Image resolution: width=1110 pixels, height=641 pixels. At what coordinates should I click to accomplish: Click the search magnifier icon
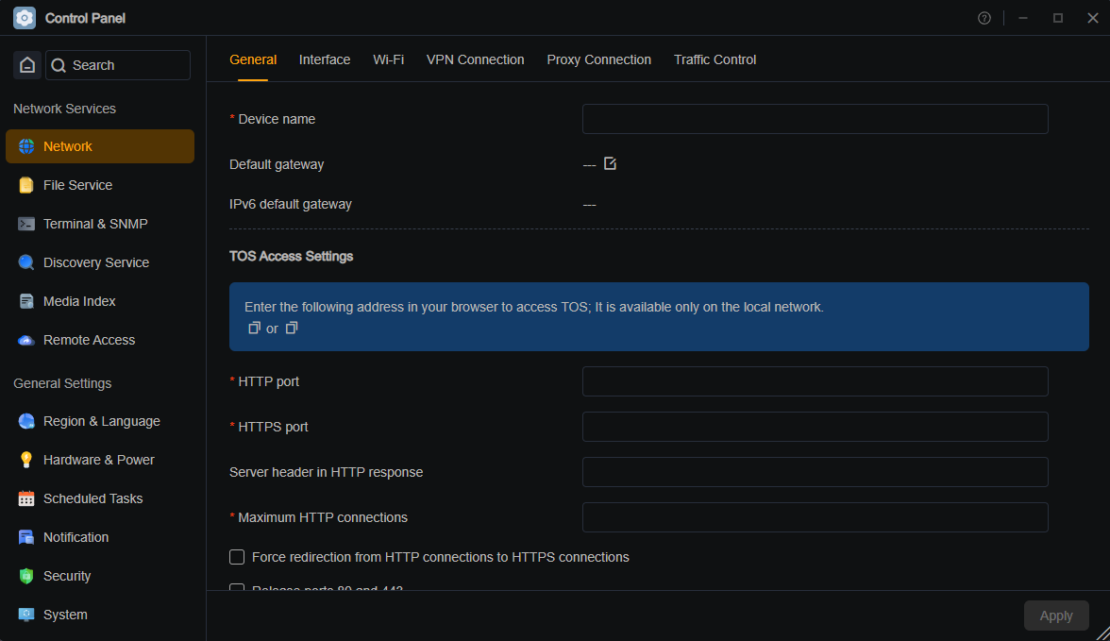pos(59,65)
